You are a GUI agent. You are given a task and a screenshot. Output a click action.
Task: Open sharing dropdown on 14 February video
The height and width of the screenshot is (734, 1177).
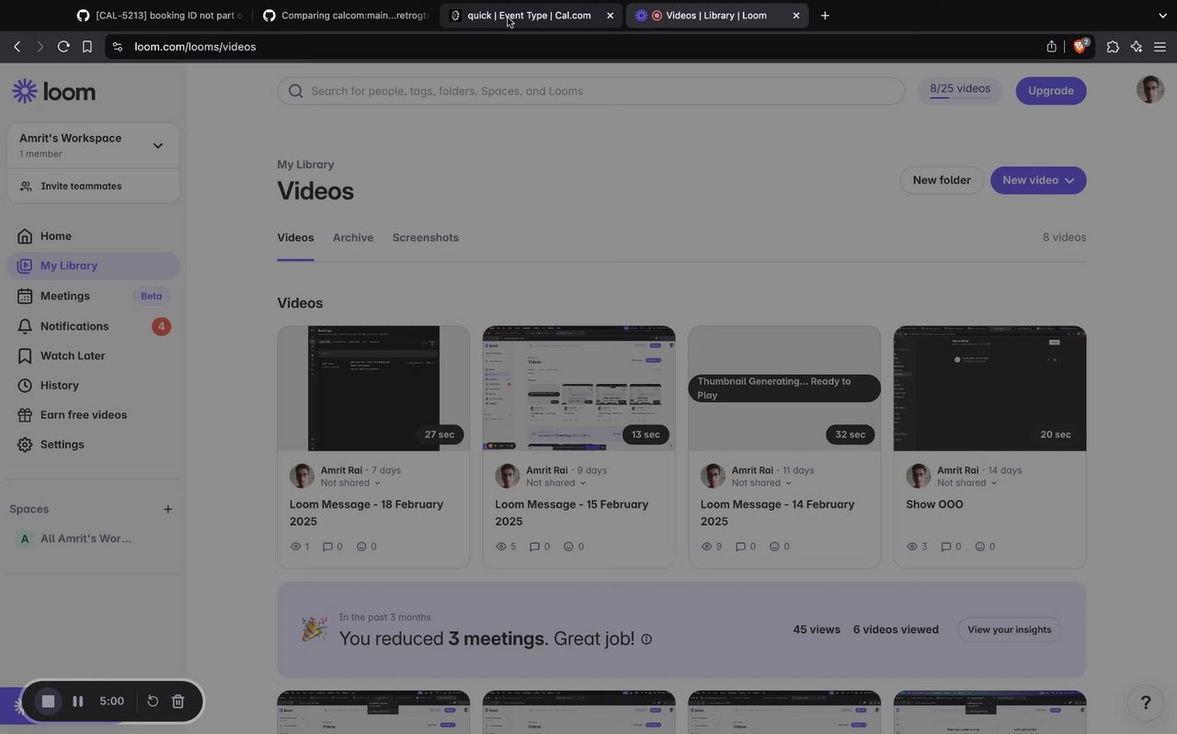tap(761, 482)
